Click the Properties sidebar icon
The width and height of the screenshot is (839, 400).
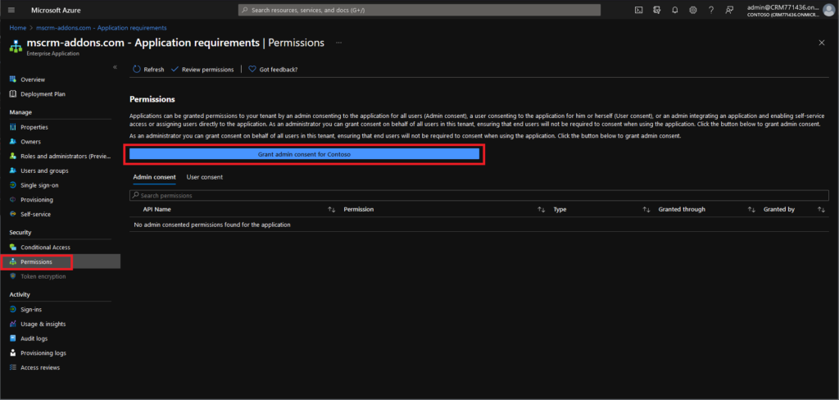click(13, 127)
